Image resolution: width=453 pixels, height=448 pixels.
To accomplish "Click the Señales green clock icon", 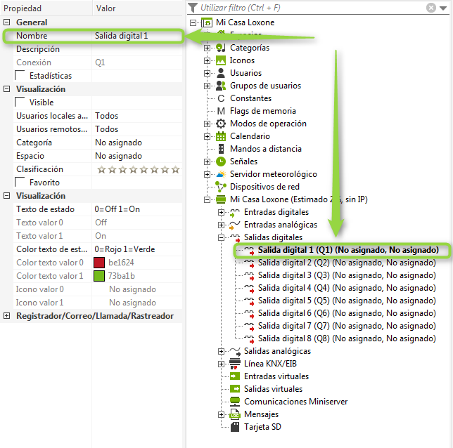I will tap(221, 162).
